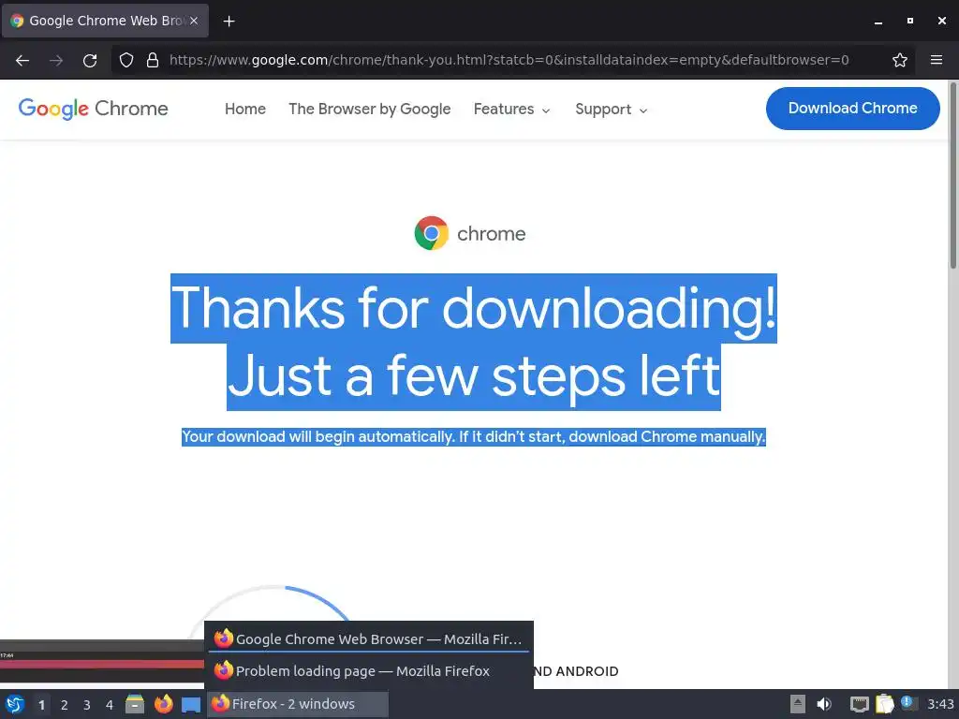The height and width of the screenshot is (719, 959).
Task: Click the forward navigation arrow
Action: (56, 60)
